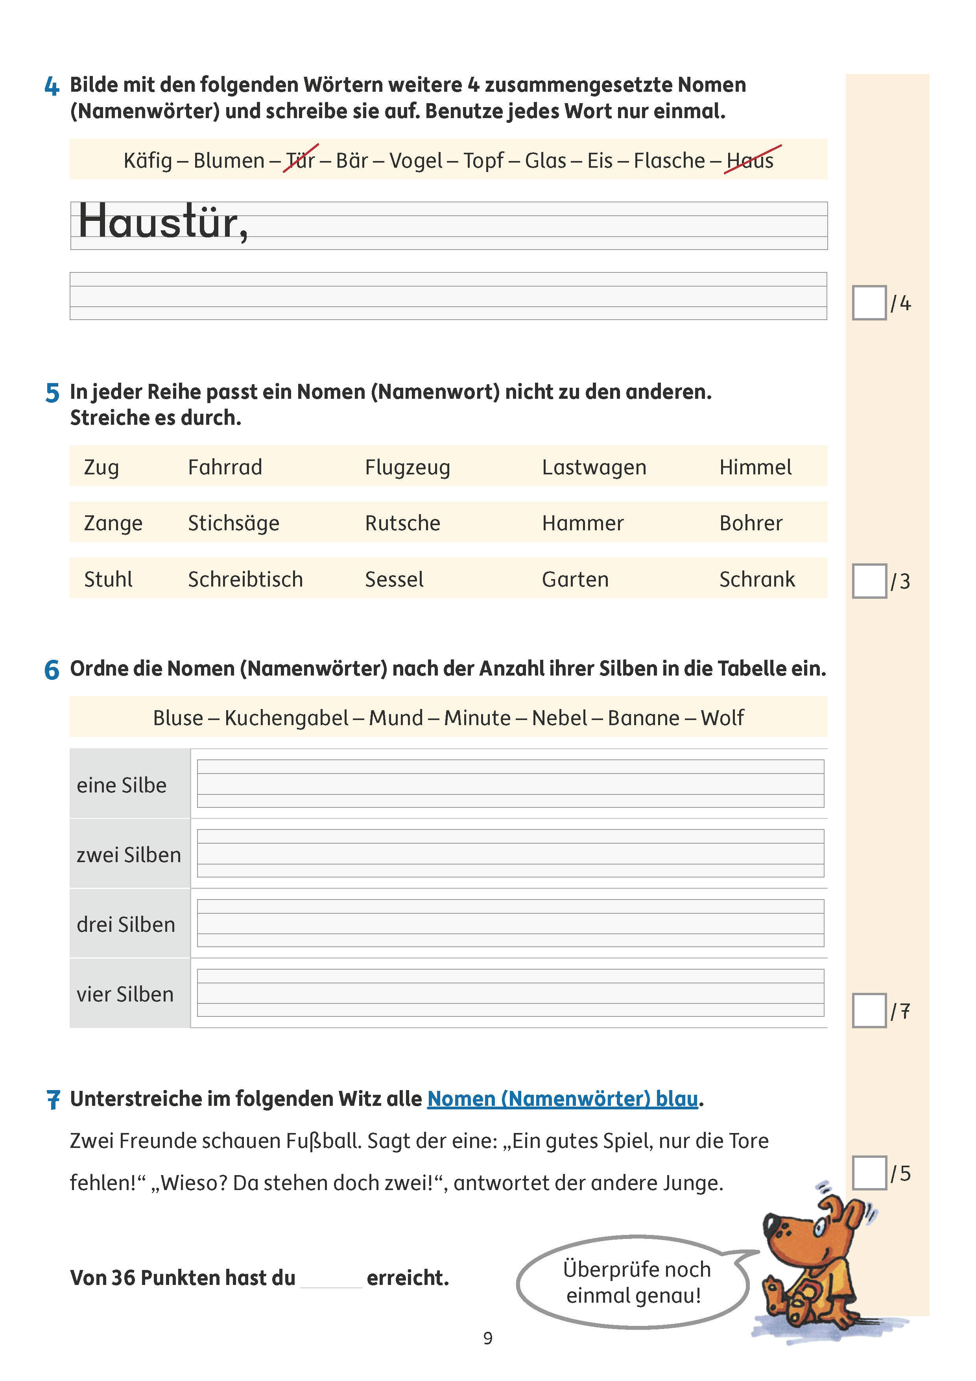Click the word Himmel in the first row
Viewport: 976px width, 1381px height.
click(755, 467)
